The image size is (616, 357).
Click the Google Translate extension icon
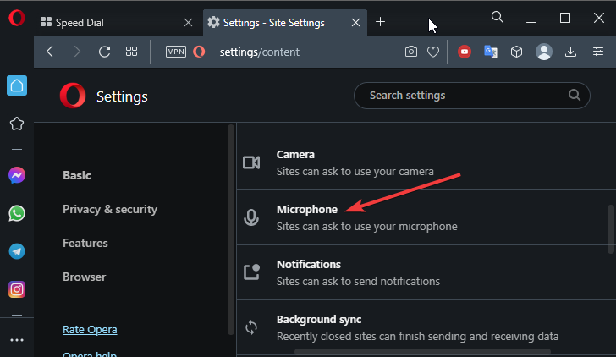pos(490,52)
